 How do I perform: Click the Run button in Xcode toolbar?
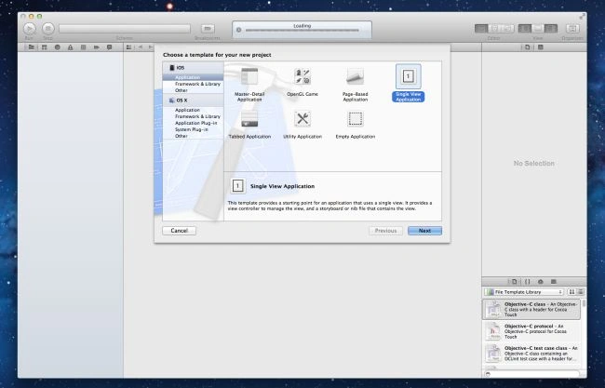pos(30,29)
